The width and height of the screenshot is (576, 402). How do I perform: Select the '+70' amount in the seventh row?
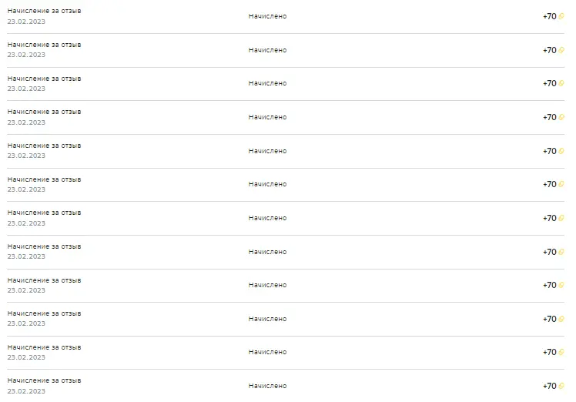tap(550, 218)
